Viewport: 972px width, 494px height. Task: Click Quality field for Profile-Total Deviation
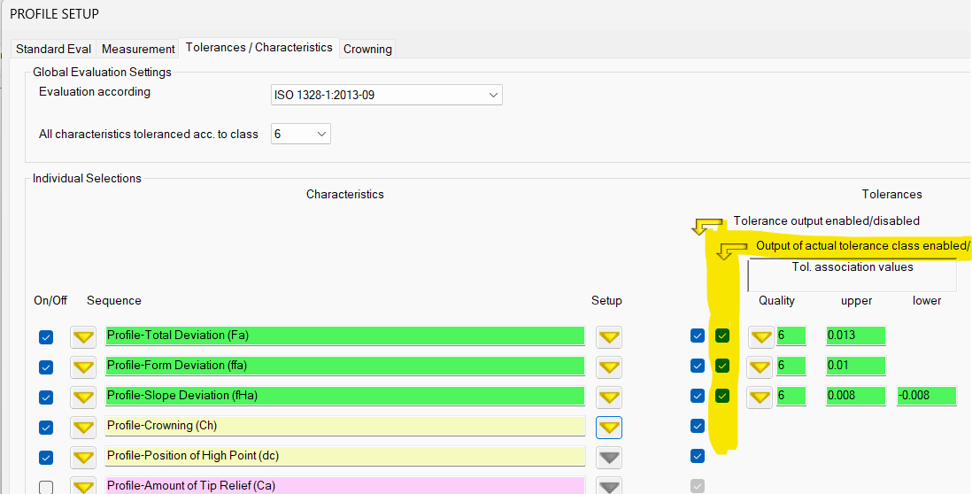791,336
